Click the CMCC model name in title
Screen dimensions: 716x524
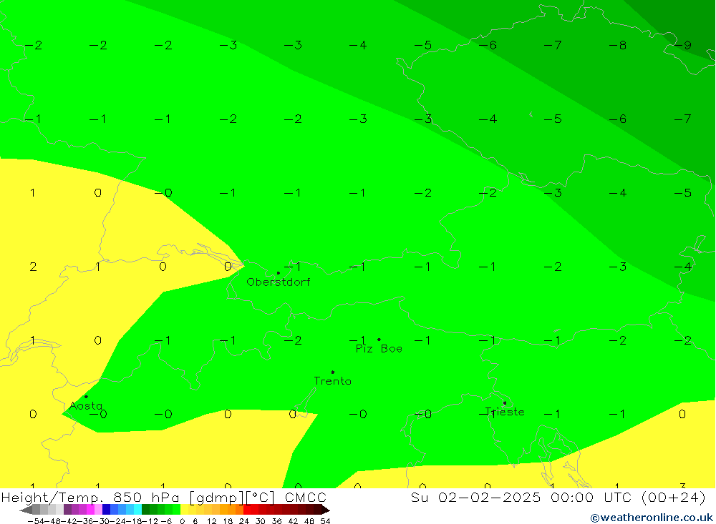point(306,497)
